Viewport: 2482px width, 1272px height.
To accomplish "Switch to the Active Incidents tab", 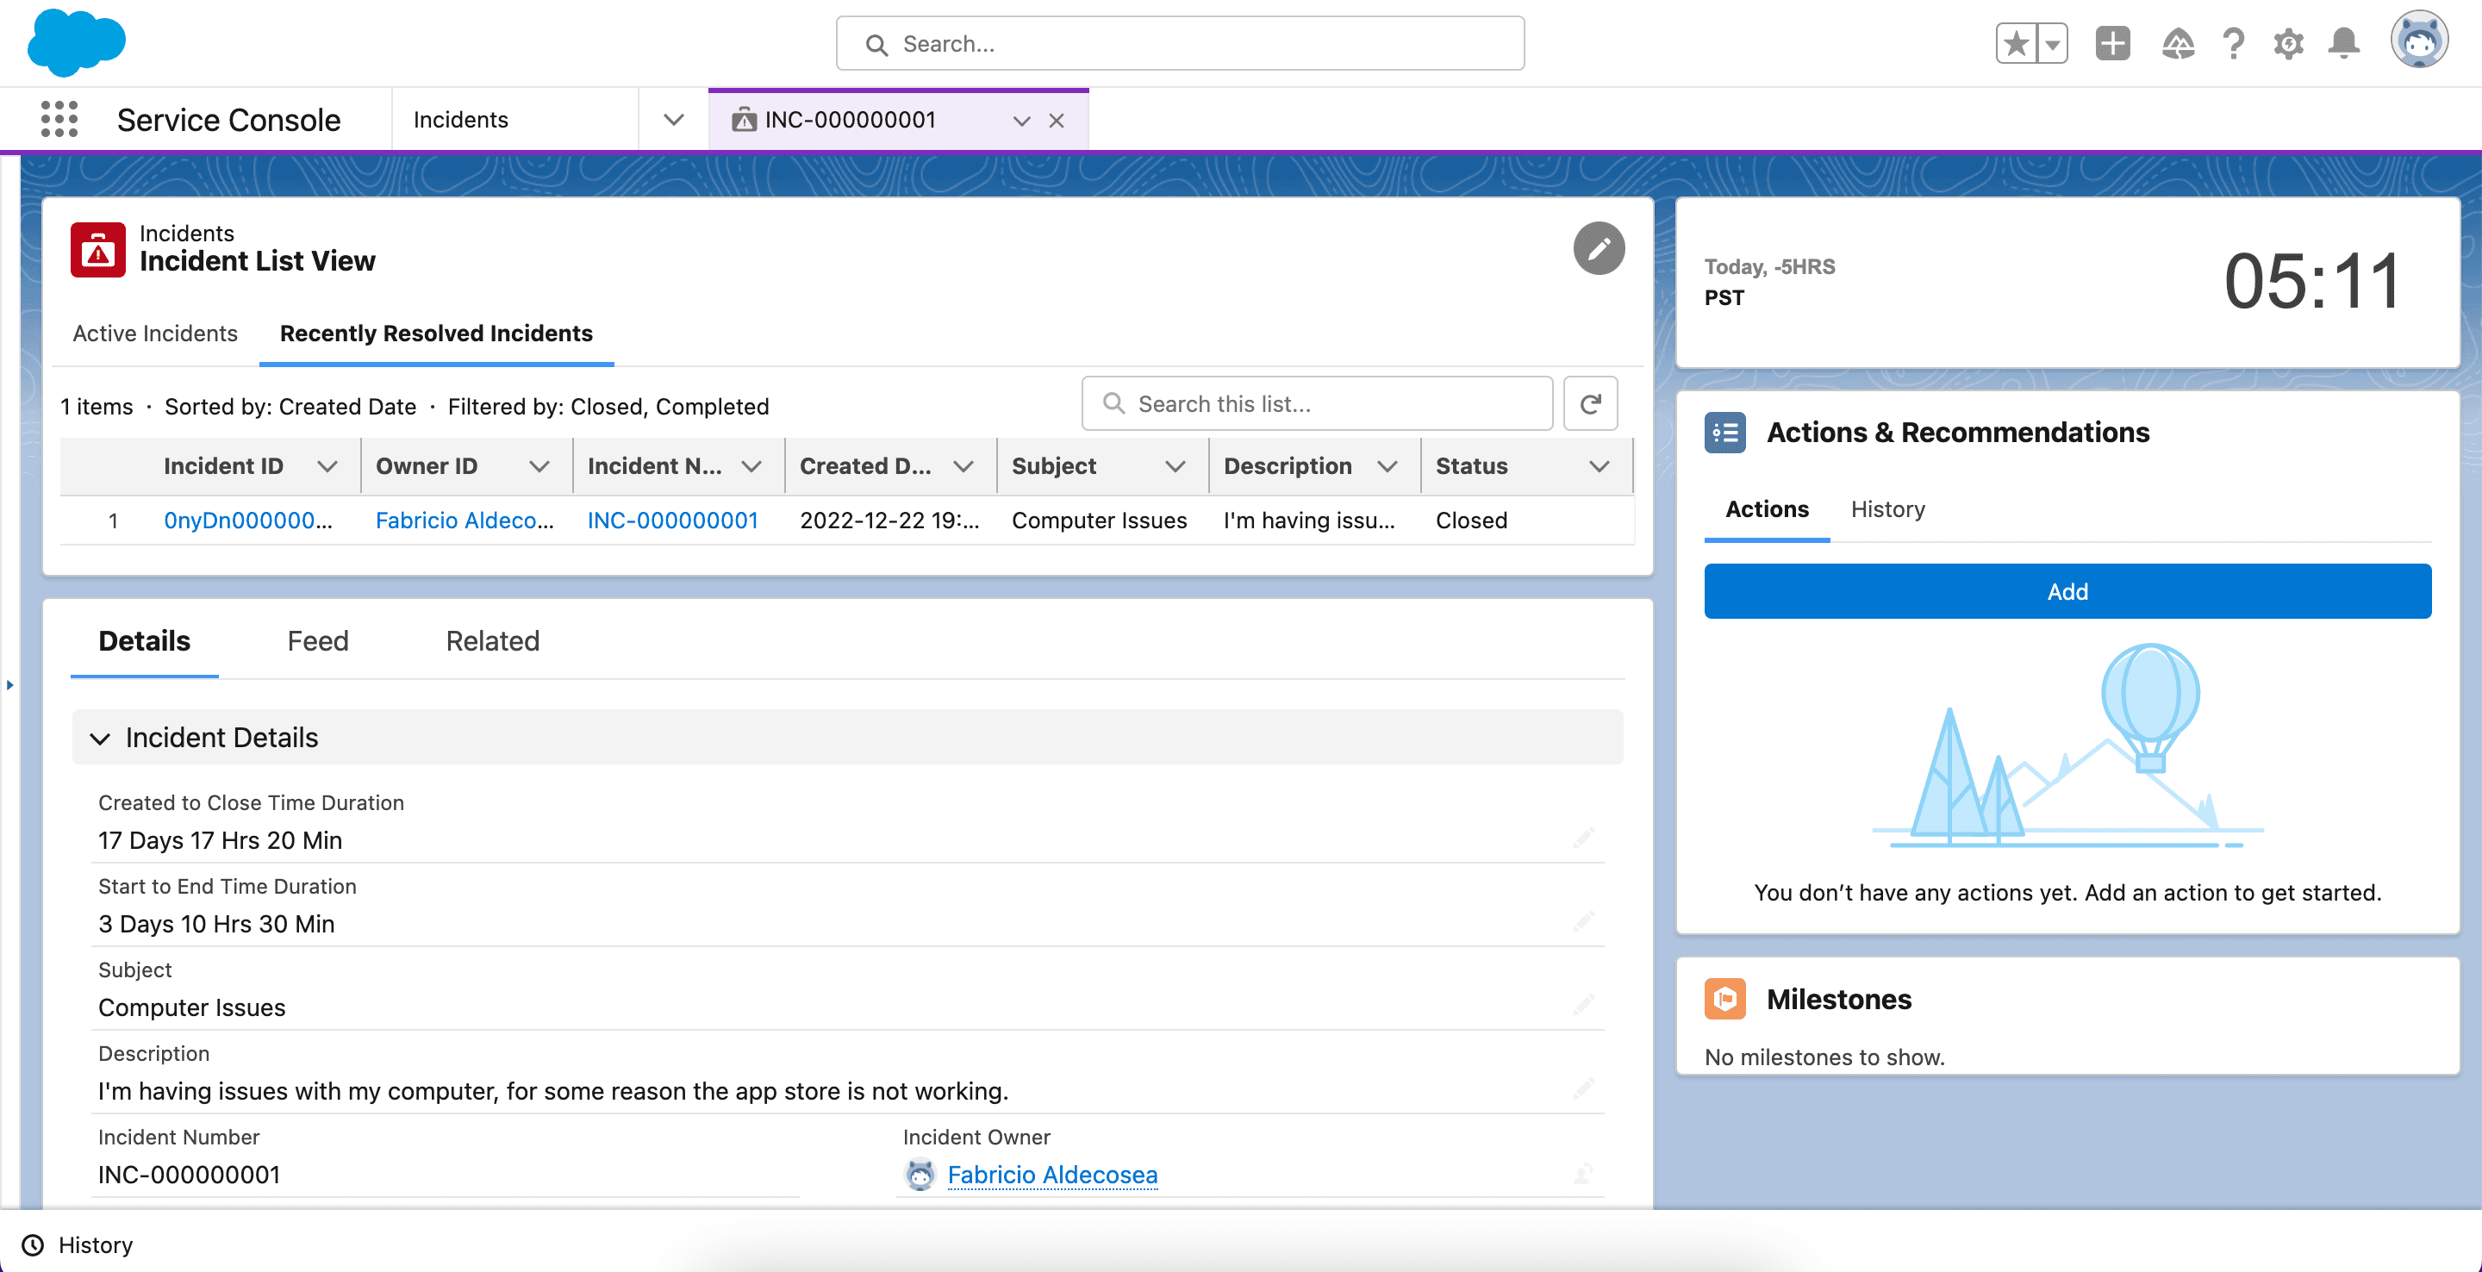I will click(154, 333).
